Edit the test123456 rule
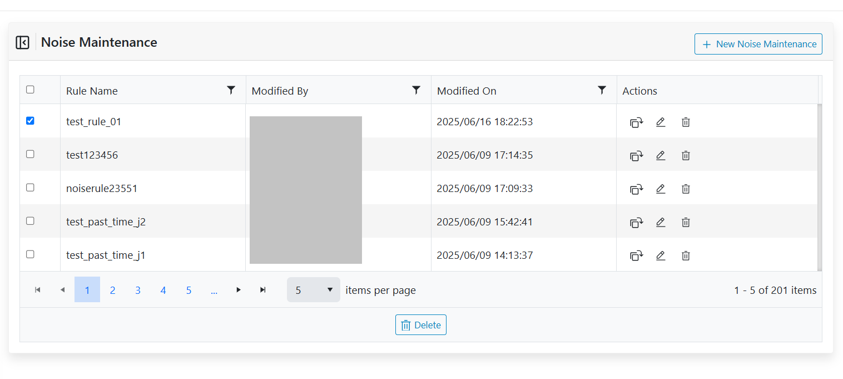The image size is (843, 379). [x=661, y=156]
